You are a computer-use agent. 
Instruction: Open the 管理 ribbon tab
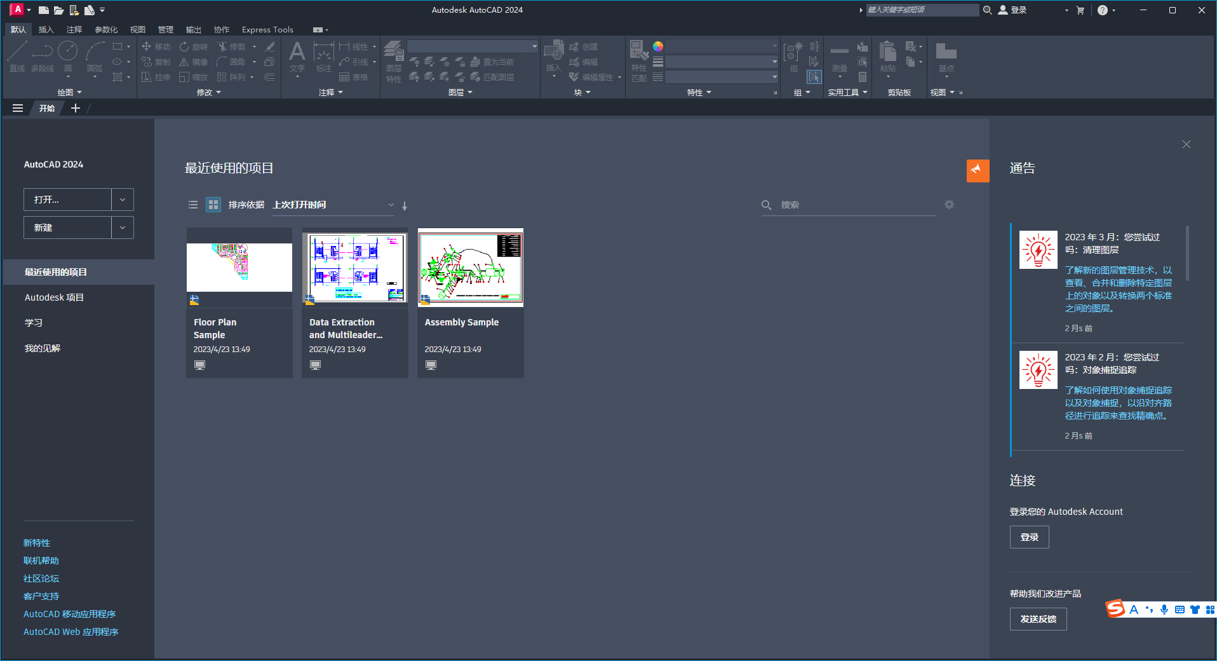[166, 30]
